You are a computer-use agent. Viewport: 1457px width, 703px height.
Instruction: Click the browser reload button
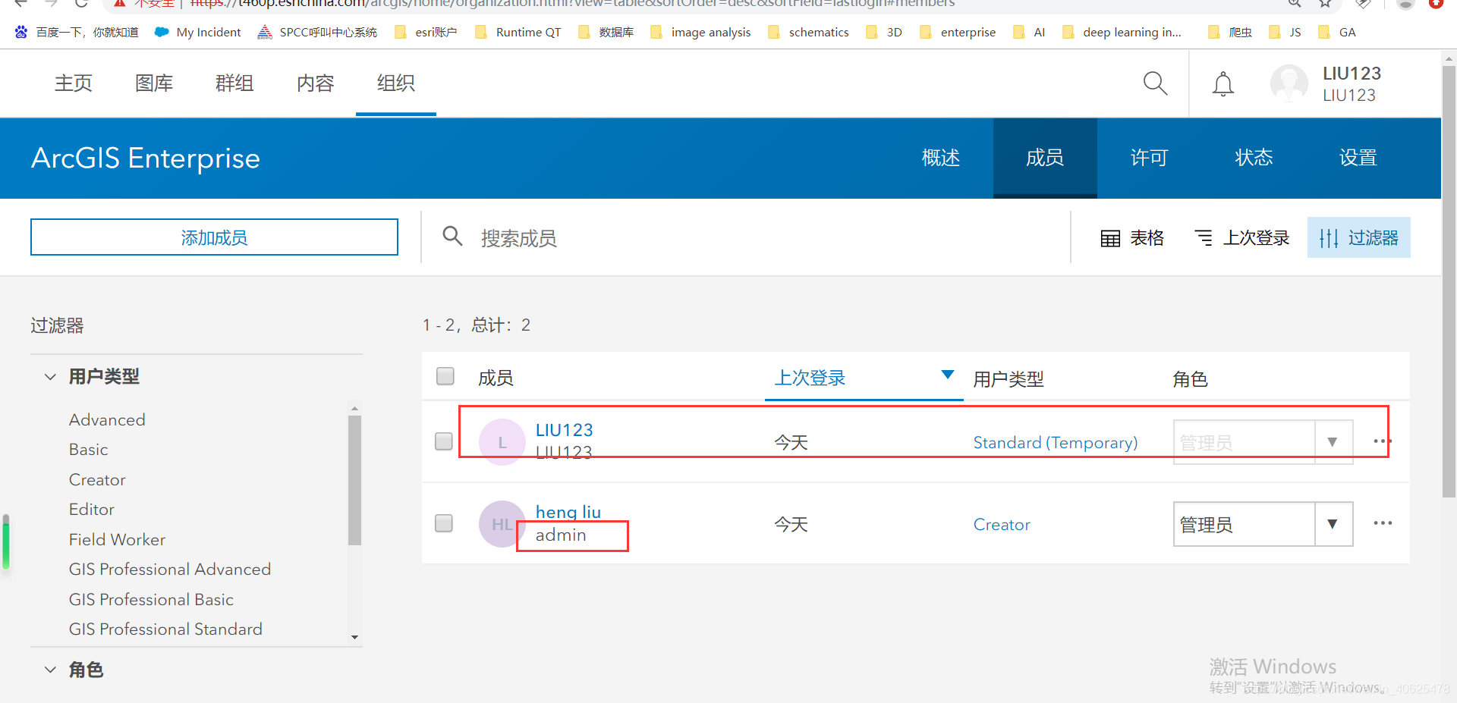82,3
